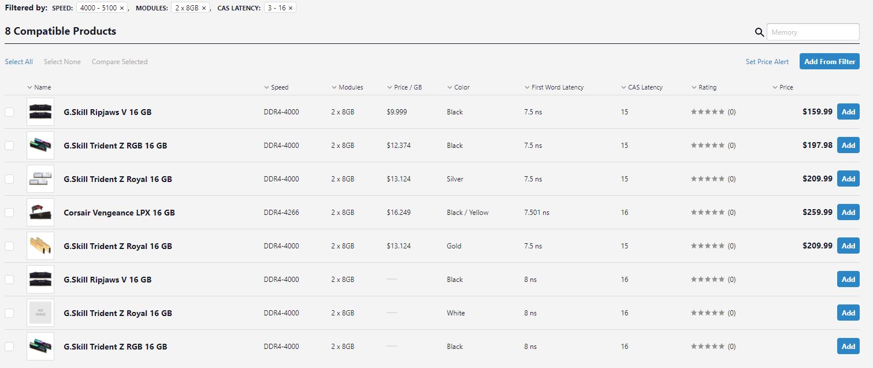Click the $16.249 price per GB value

point(399,213)
